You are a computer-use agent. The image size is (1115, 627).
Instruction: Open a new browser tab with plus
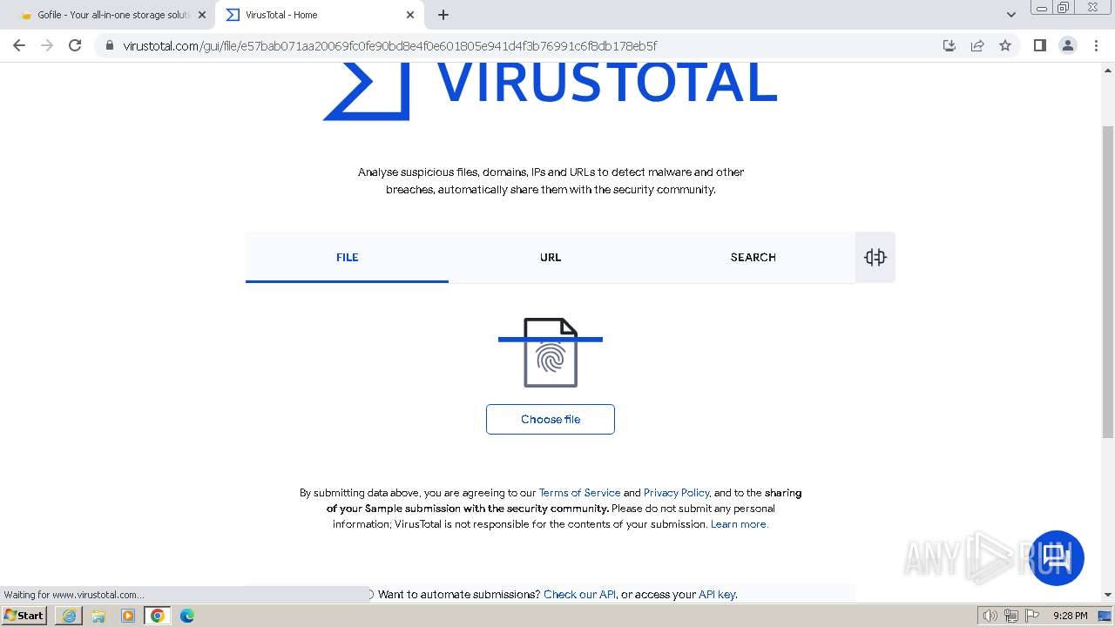coord(443,15)
